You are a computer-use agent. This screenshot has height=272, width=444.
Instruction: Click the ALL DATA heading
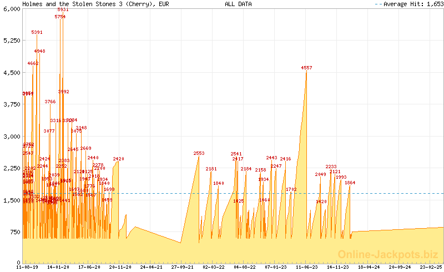[238, 4]
